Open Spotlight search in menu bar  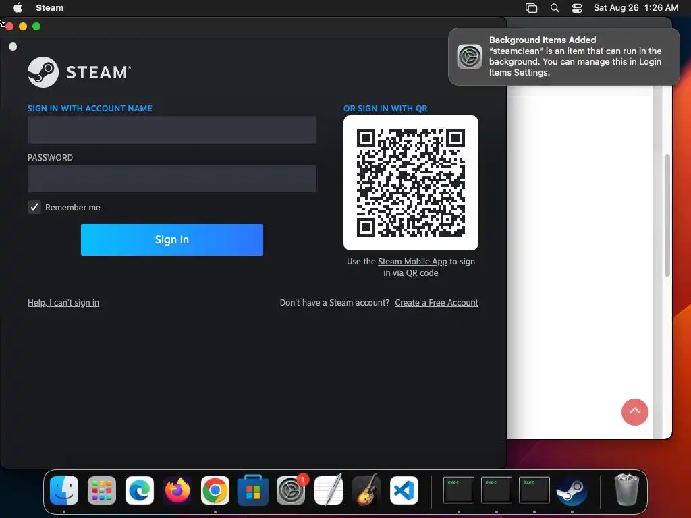click(x=555, y=8)
